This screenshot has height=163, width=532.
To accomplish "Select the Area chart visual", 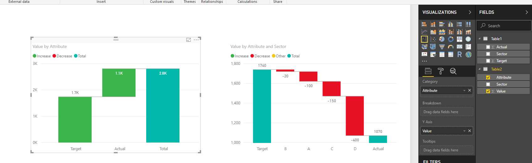I will tap(433, 32).
